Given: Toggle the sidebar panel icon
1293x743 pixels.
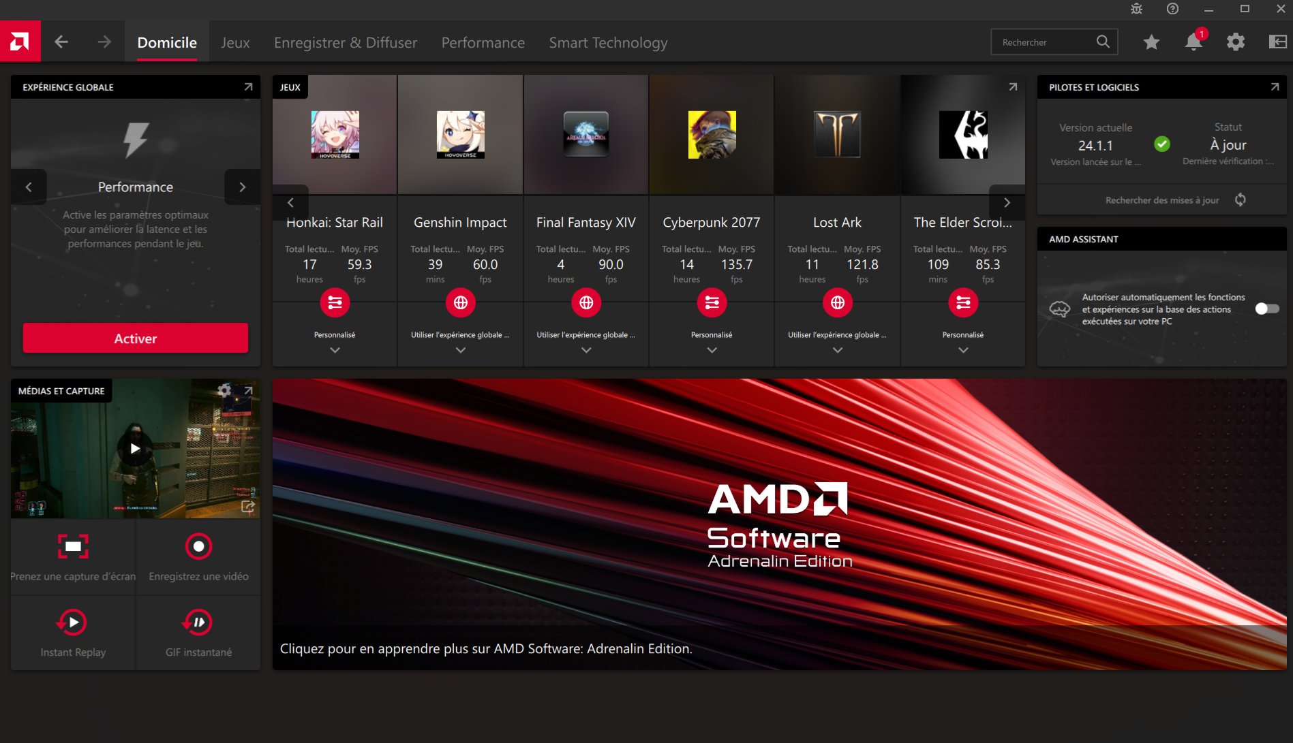Looking at the screenshot, I should pos(1277,42).
